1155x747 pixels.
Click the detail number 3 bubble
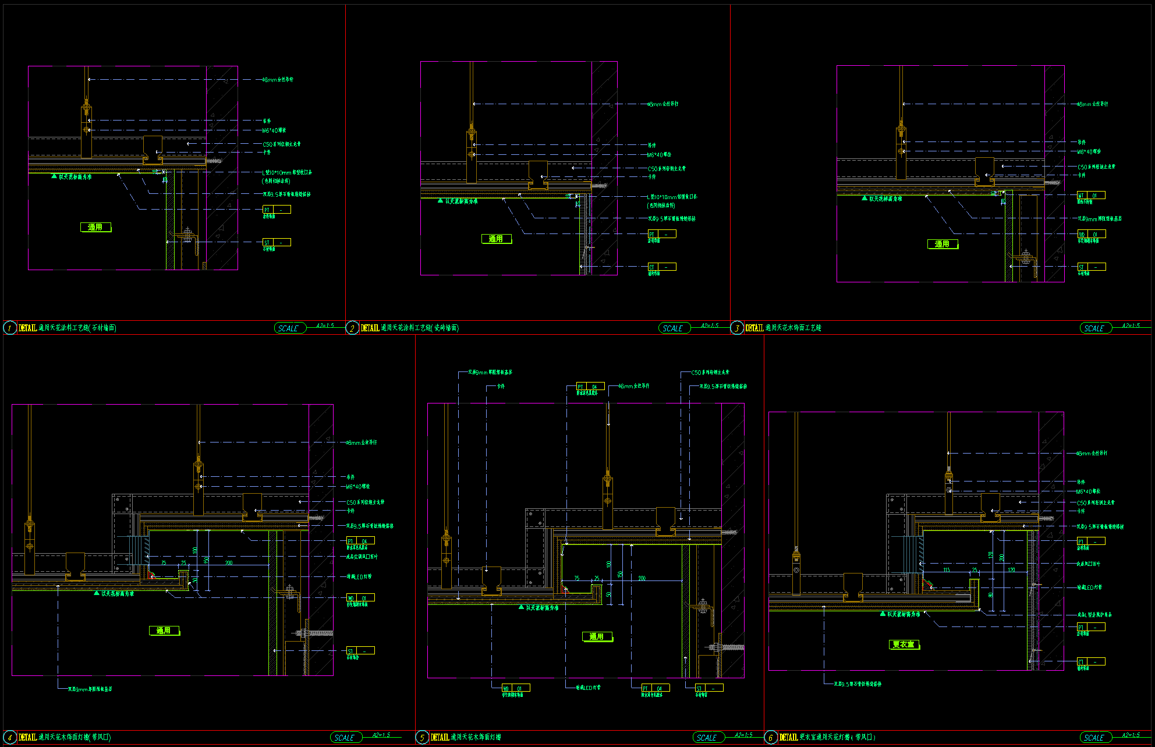pyautogui.click(x=737, y=328)
